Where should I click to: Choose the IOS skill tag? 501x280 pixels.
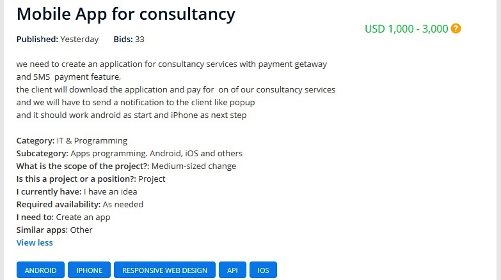(x=263, y=270)
